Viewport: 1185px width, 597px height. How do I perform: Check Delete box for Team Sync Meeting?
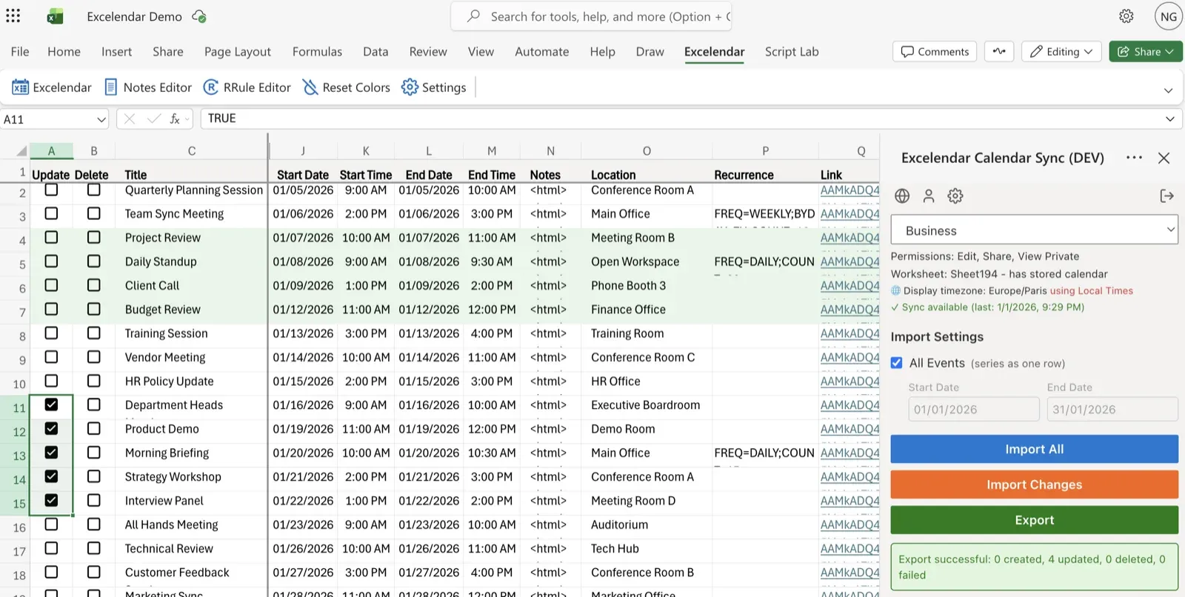point(93,213)
